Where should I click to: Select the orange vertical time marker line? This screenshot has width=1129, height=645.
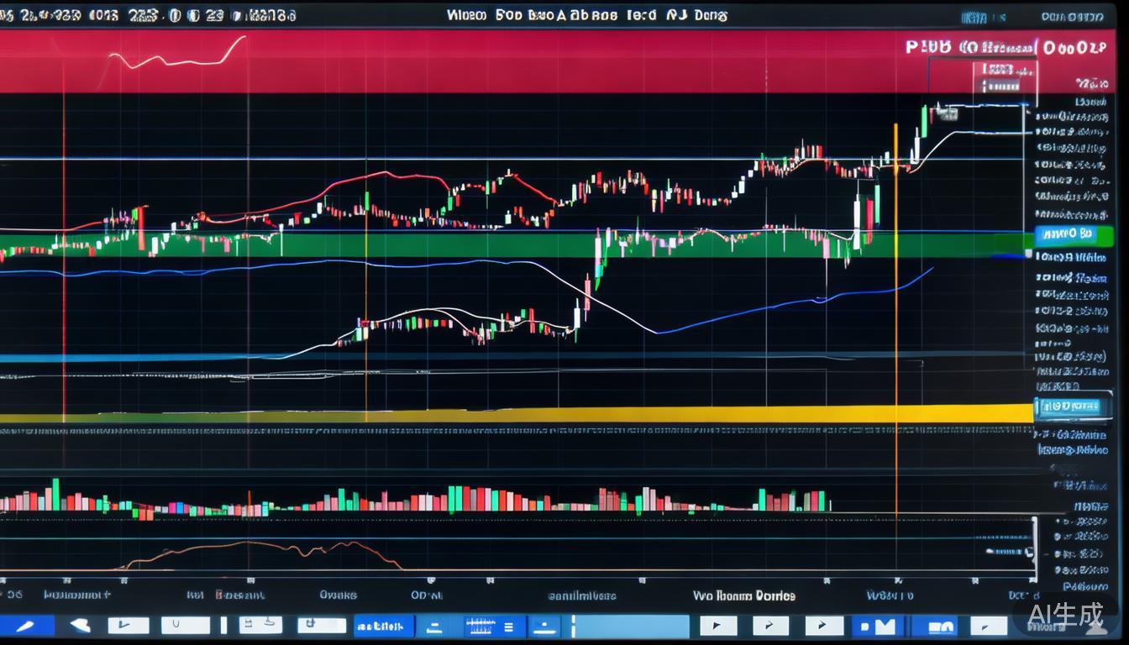coord(896,336)
